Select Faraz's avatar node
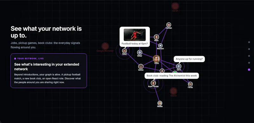The image size is (254, 123). coord(190,84)
